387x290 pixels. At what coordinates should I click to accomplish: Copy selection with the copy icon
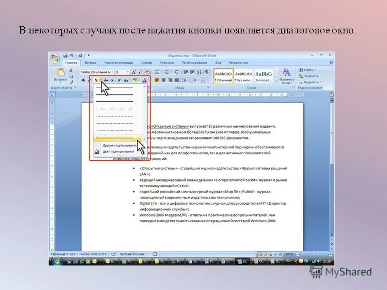pos(71,76)
